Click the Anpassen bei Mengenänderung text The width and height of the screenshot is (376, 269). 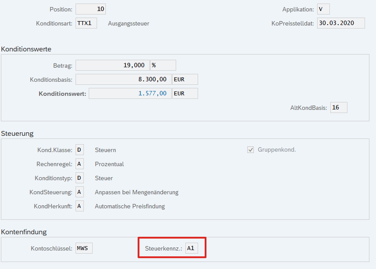137,192
